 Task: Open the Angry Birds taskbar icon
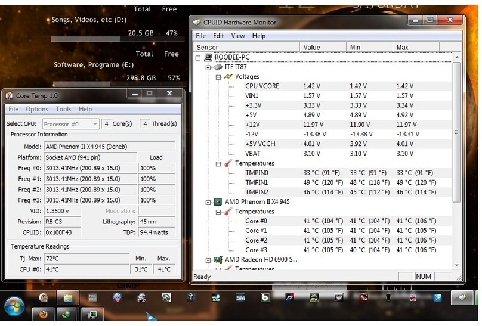(x=413, y=297)
